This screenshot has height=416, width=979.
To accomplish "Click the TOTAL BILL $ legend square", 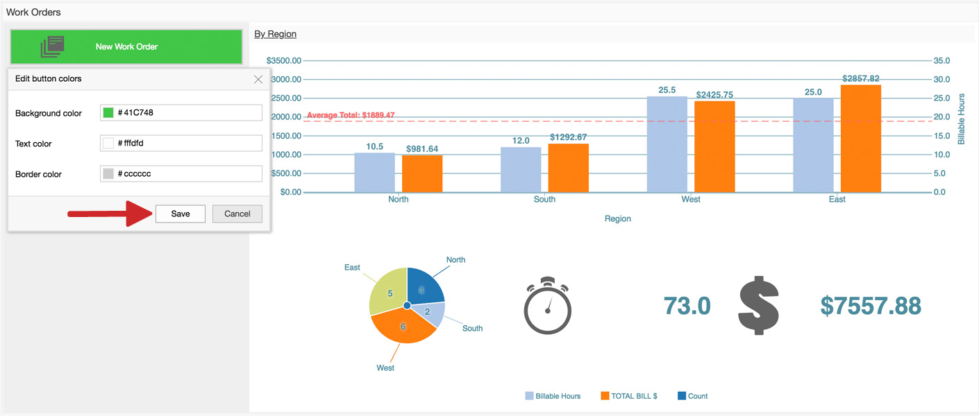I will pyautogui.click(x=605, y=396).
